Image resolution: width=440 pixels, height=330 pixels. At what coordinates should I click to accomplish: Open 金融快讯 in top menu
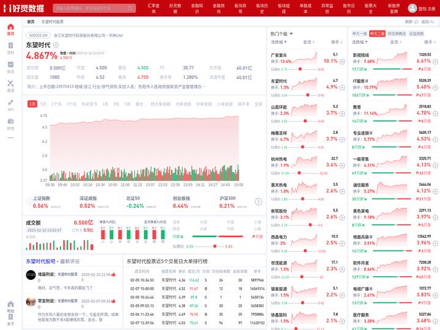[x=219, y=9]
